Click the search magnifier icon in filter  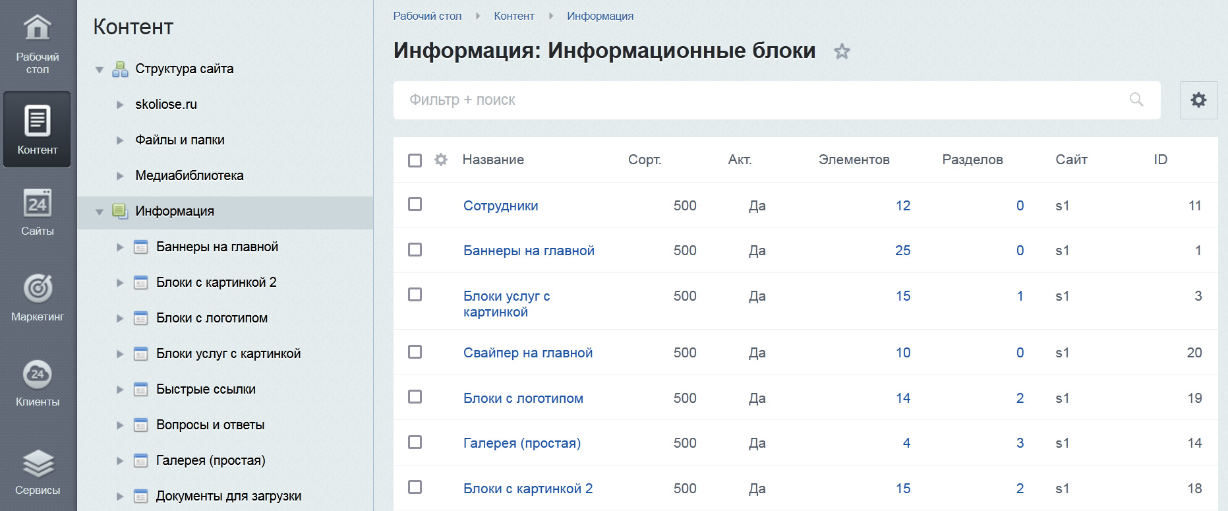1136,100
